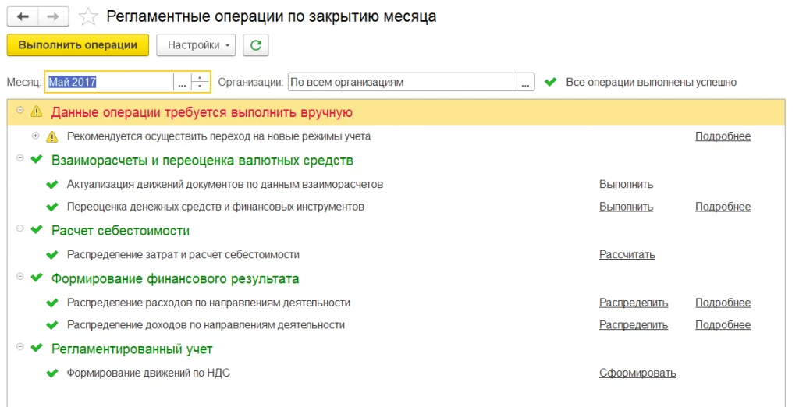
Task: Click checkmark beside 'Расчет себестоимости' header
Action: [x=36, y=230]
